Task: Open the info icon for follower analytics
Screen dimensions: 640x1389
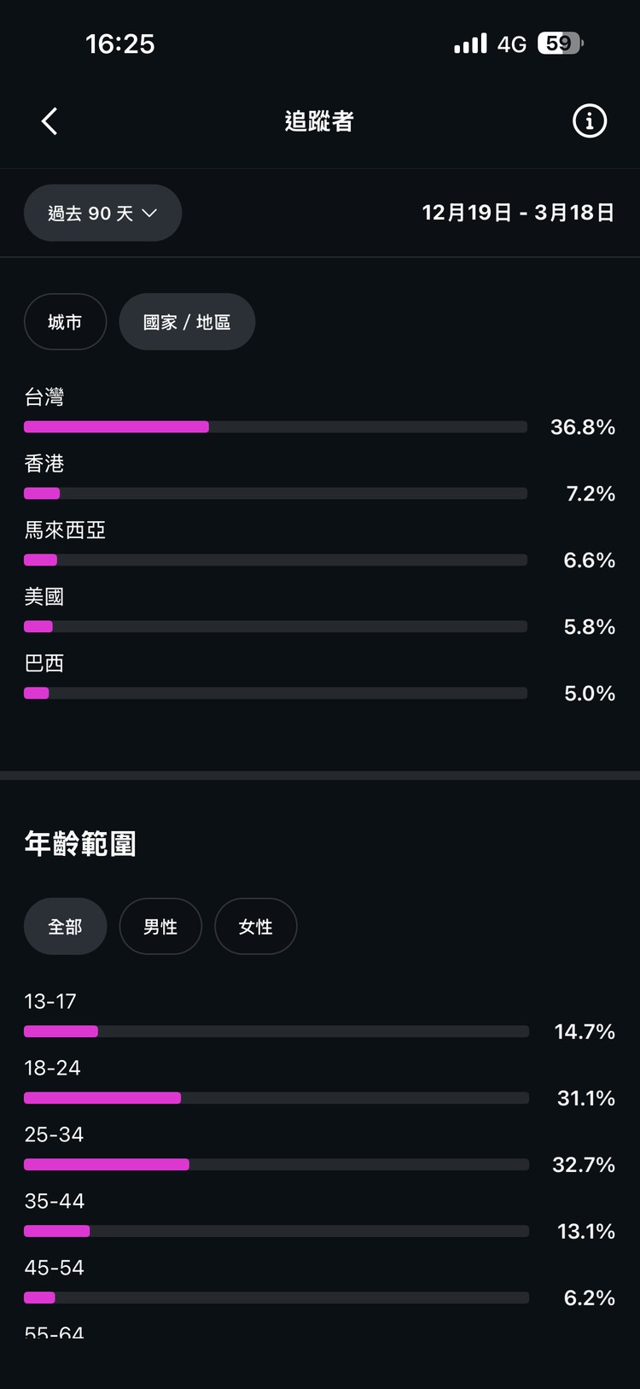Action: [x=589, y=120]
